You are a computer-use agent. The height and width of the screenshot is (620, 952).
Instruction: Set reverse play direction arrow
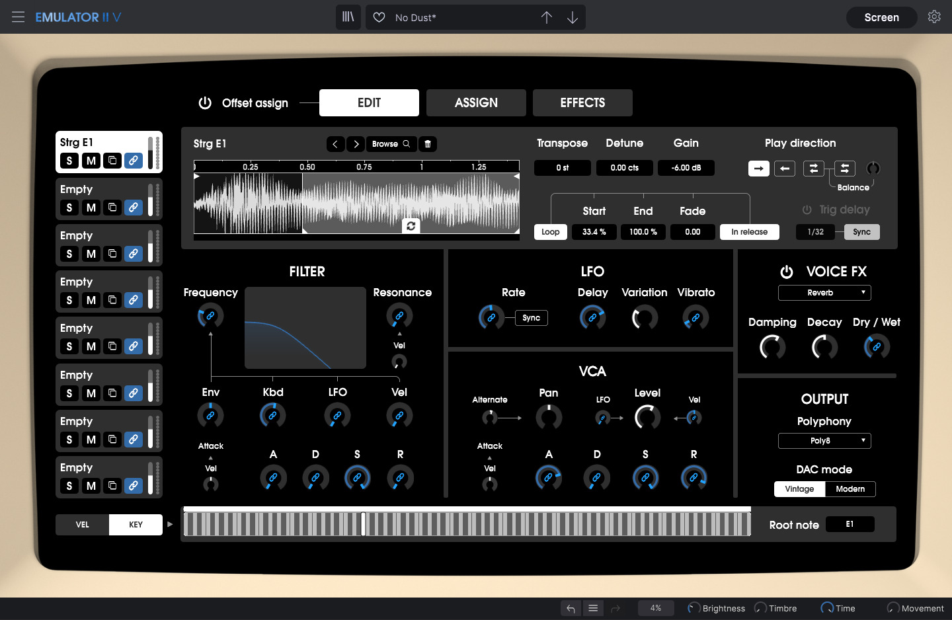[785, 169]
